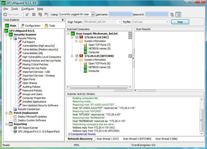Screen dimensions: 207x149
Task: Click the pin icon on Tools Explorer
Action: 63,20
